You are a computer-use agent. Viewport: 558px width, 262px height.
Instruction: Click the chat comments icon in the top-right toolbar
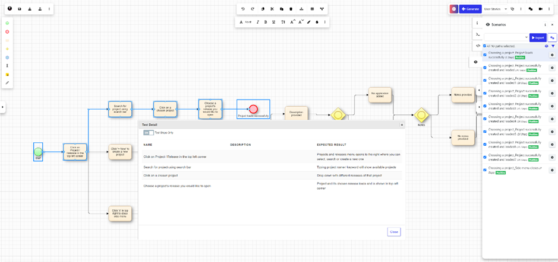coord(531,9)
